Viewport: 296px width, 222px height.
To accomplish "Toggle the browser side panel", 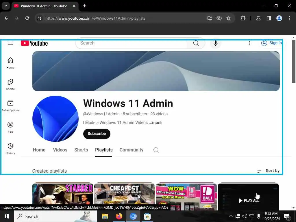I will [x=269, y=18].
